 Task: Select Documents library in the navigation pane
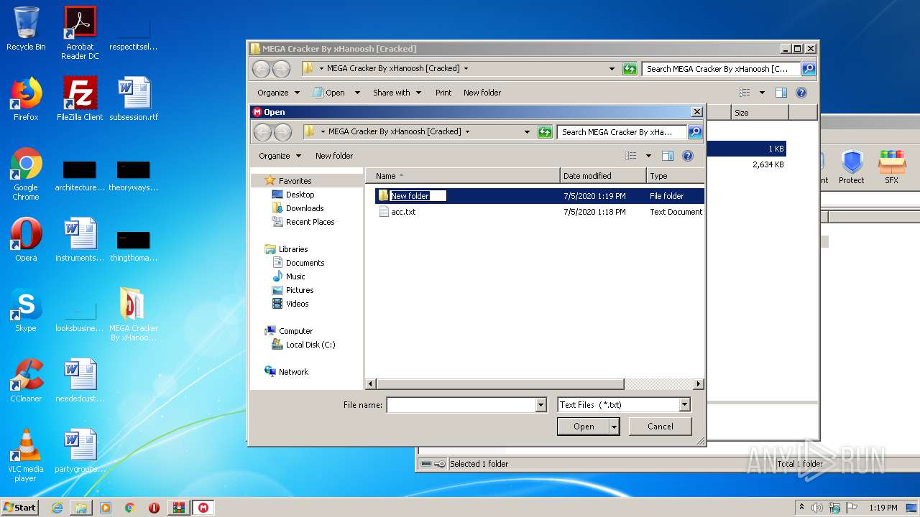305,263
